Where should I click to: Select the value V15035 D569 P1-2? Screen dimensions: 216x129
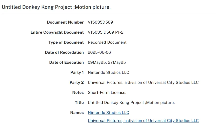pyautogui.click(x=106, y=32)
